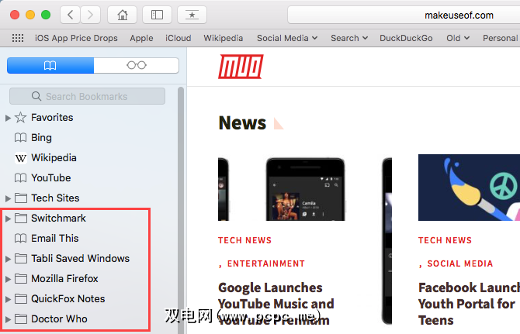Open iOS App Price Drops favorite
520x334 pixels.
[76, 38]
